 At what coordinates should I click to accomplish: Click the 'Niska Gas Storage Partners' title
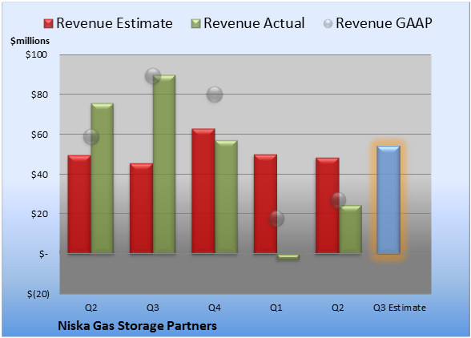pos(137,326)
